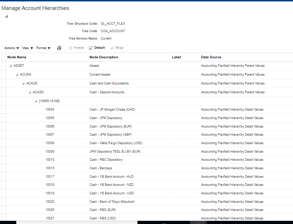
Task: Collapse the ACURA Current Assets node
Action: point(16,74)
